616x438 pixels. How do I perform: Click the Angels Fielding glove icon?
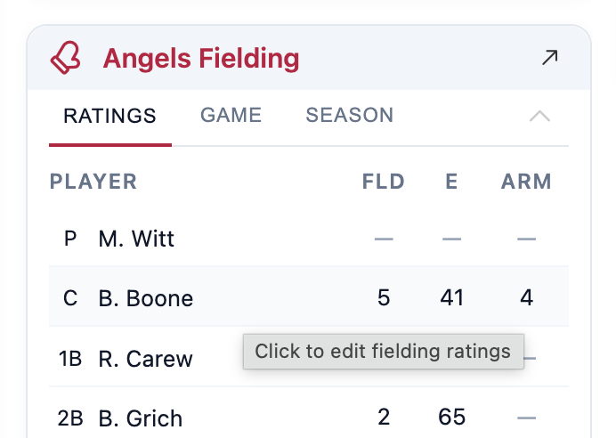[65, 58]
